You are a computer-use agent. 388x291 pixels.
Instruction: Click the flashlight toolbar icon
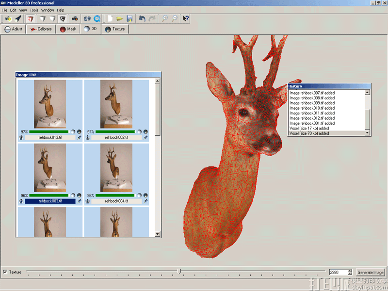pos(18,18)
